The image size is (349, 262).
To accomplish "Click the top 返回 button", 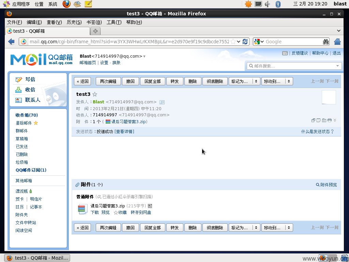I will click(x=82, y=81).
